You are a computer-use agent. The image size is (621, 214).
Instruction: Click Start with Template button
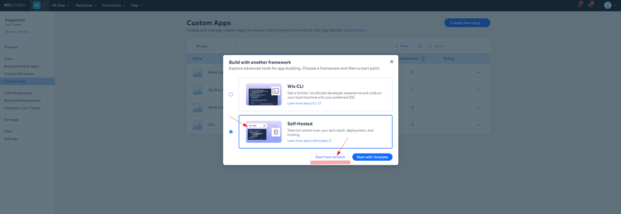(372, 157)
